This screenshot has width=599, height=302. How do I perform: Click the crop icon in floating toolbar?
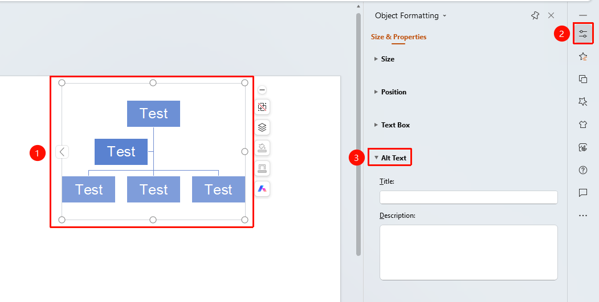point(262,107)
